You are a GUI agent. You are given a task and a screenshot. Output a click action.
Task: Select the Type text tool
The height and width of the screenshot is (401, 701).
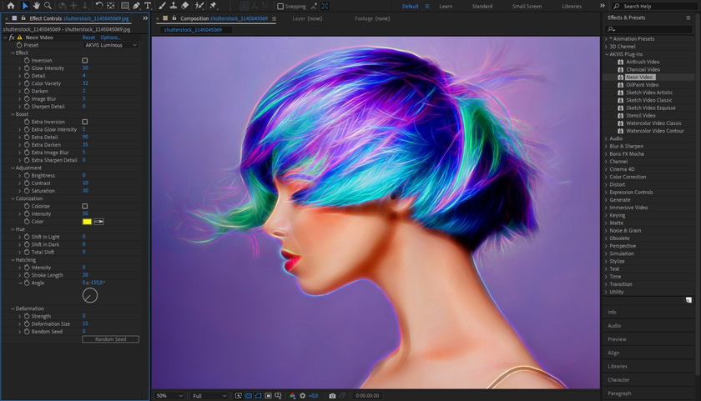(x=148, y=6)
